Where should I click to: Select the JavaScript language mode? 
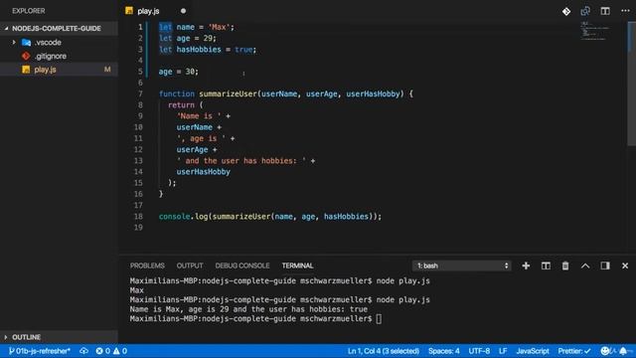[533, 351]
